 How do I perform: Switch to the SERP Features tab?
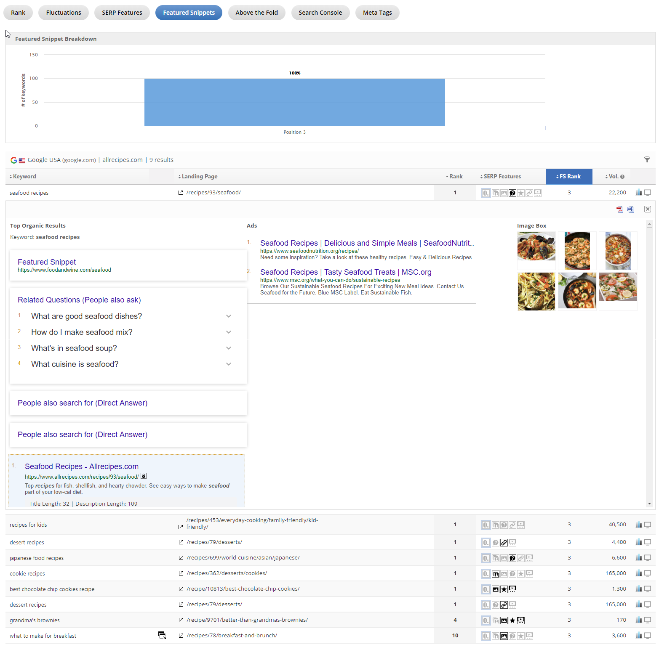tap(122, 13)
